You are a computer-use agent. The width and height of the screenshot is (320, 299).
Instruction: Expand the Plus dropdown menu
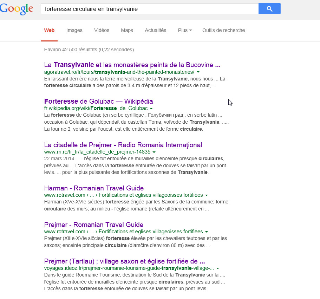pyautogui.click(x=185, y=30)
